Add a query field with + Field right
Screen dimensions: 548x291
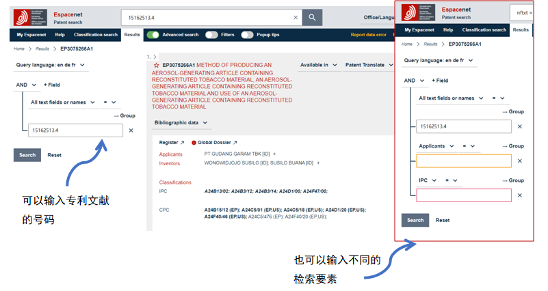pyautogui.click(x=440, y=81)
